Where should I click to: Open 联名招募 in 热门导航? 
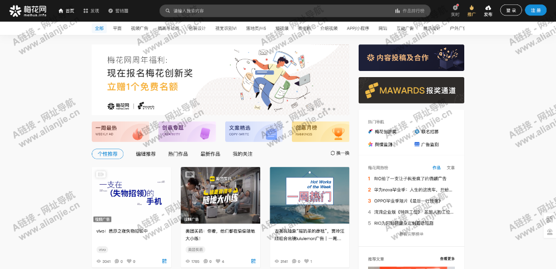coord(426,131)
